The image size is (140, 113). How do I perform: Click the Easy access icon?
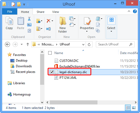click(71, 24)
